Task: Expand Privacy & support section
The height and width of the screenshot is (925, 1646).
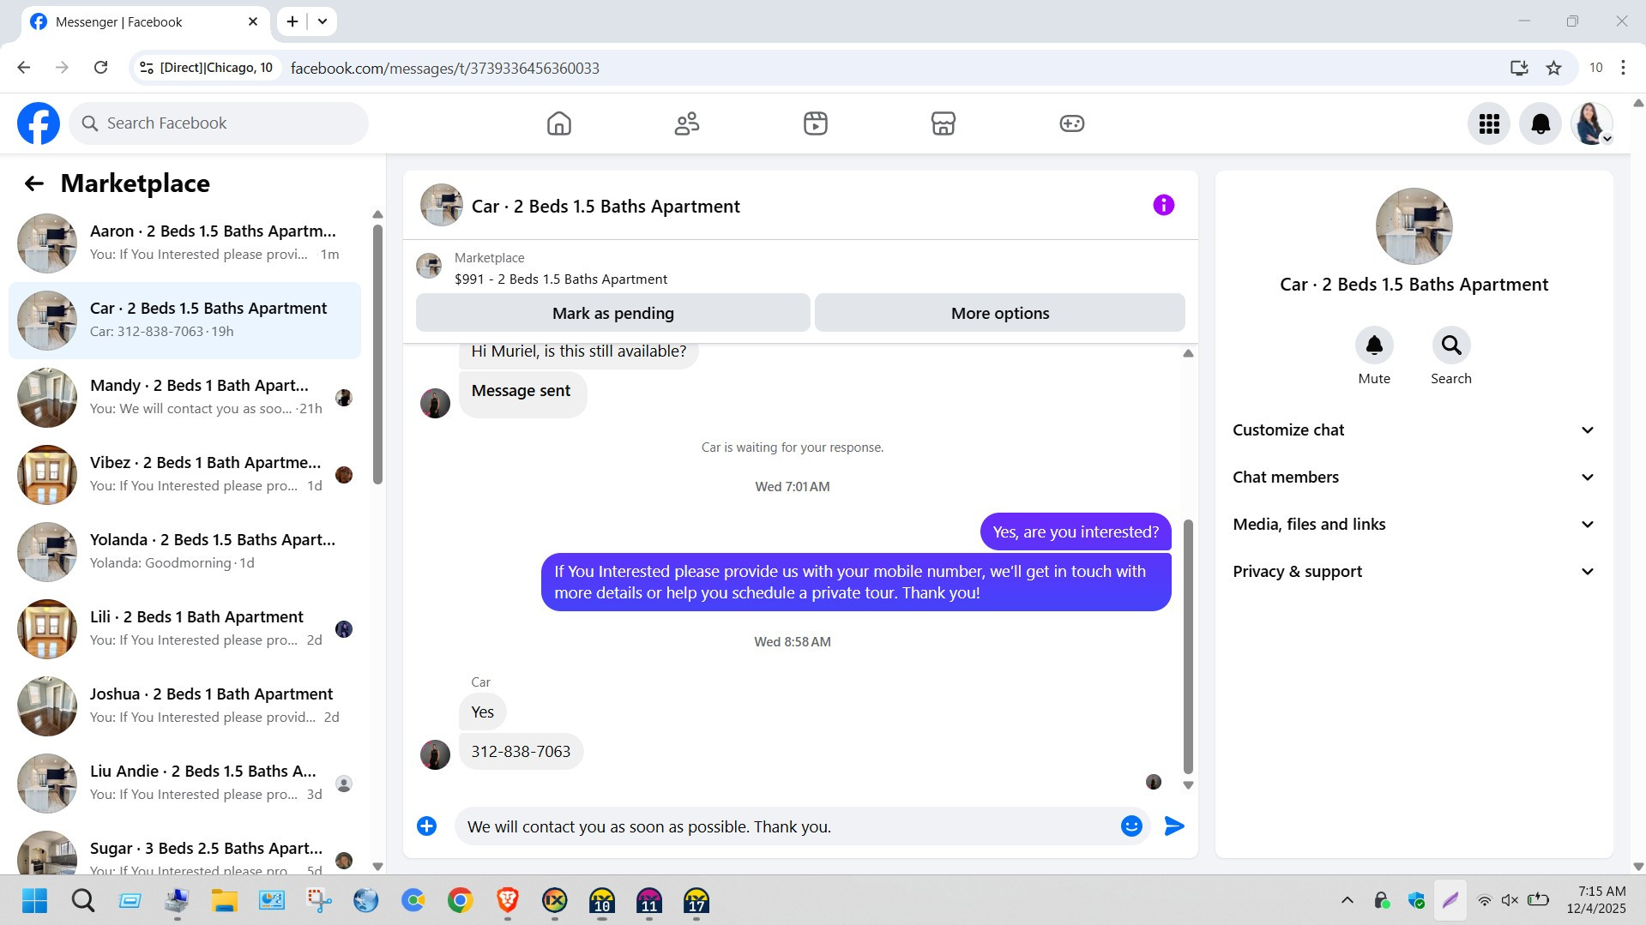Action: (x=1414, y=572)
